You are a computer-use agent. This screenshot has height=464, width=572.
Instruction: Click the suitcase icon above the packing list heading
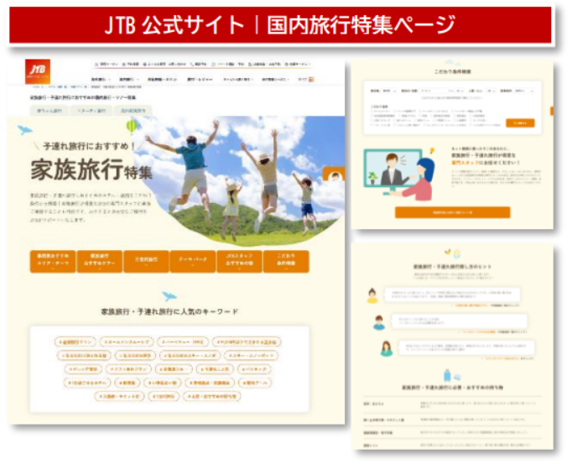[x=447, y=375]
